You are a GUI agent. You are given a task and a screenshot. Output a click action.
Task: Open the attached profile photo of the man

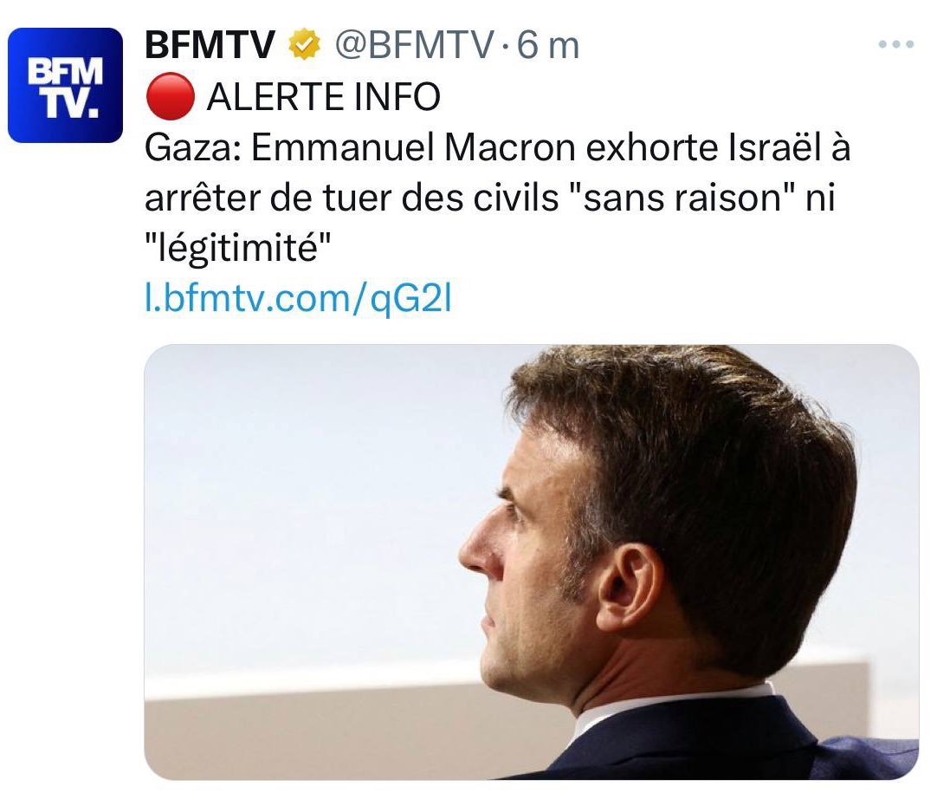coord(530,562)
